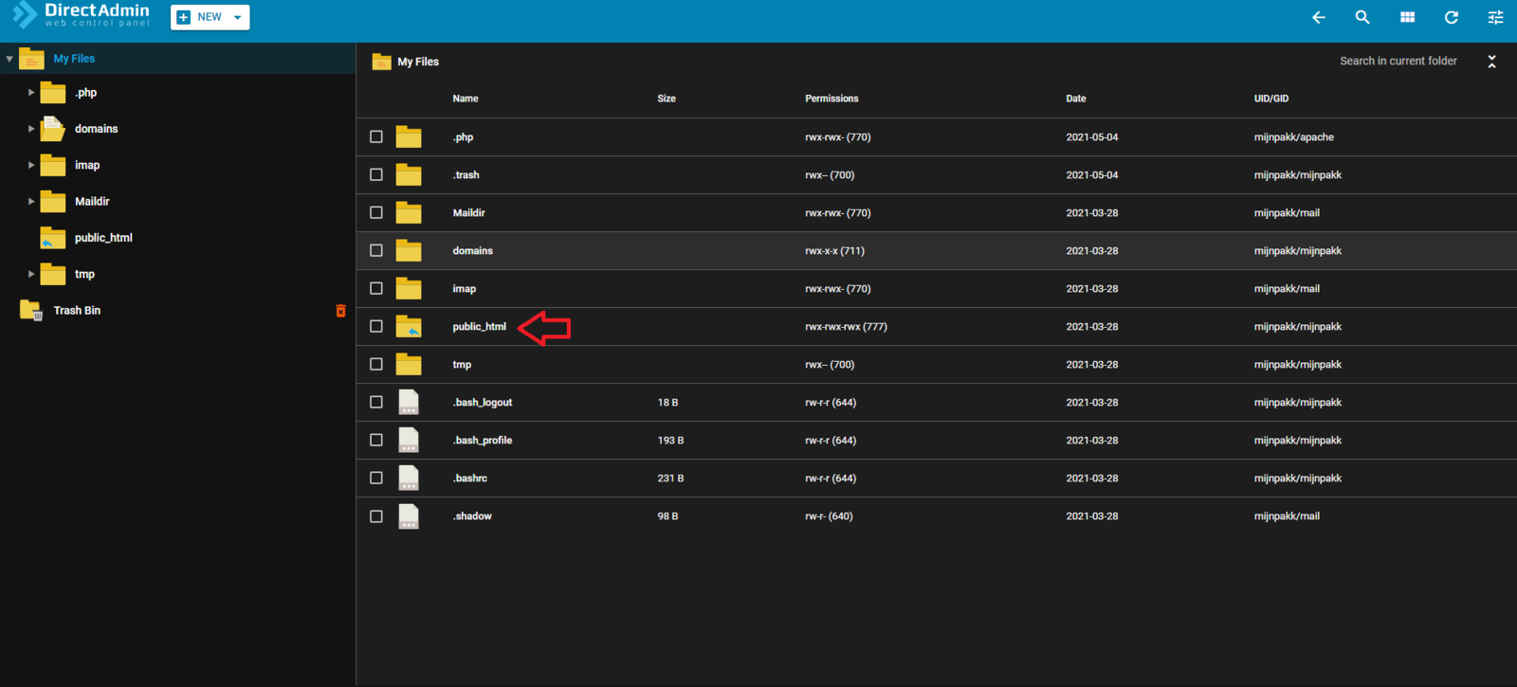Open the domains folder name in list
This screenshot has width=1517, height=687.
[x=472, y=251]
